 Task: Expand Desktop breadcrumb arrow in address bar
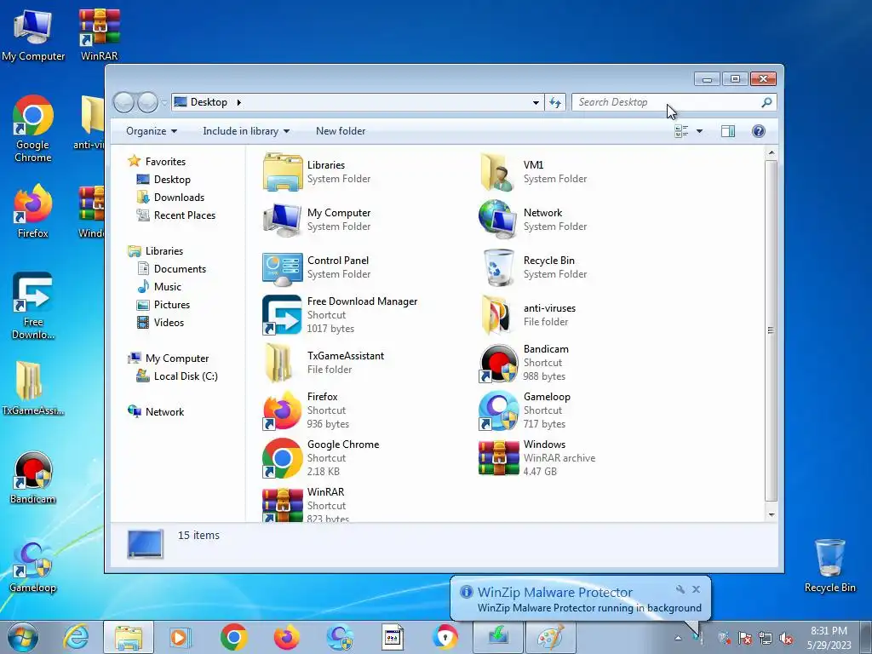click(x=239, y=102)
